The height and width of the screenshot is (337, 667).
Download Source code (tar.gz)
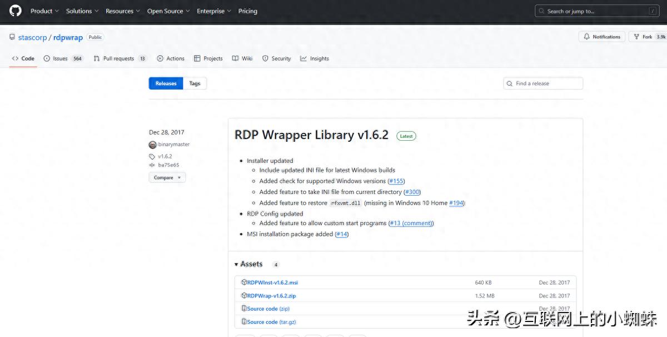(x=271, y=322)
